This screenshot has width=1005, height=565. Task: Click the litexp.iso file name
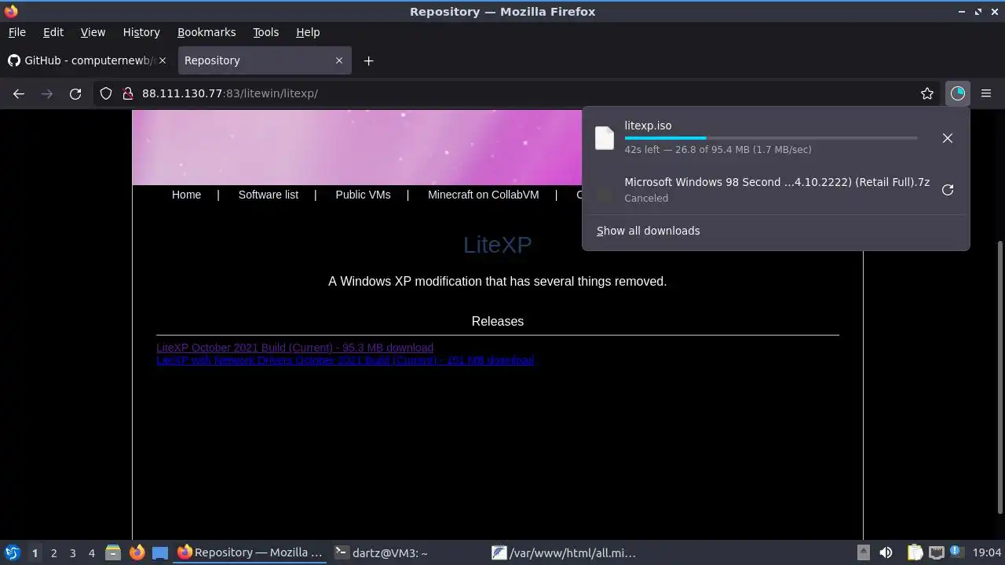tap(648, 126)
